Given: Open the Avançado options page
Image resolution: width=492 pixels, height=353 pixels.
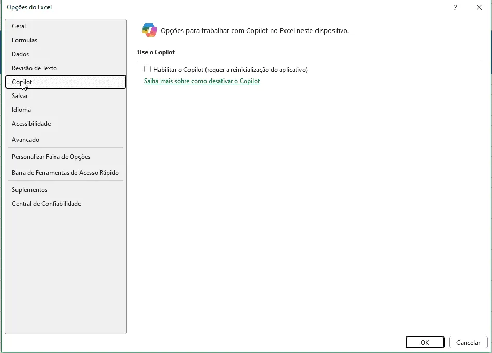Looking at the screenshot, I should point(66,140).
